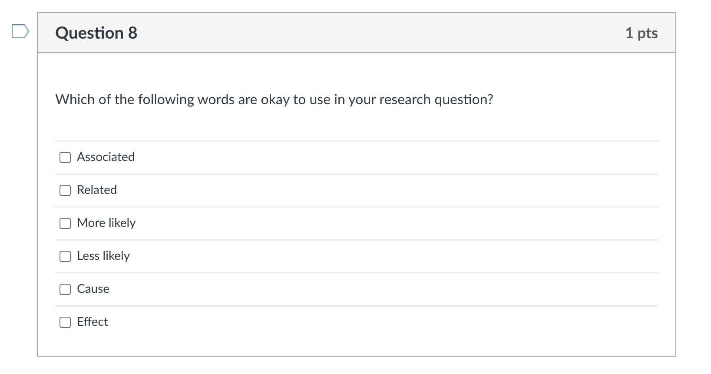Click the research question prompt text
Viewport: 711px width, 374px height.
(x=274, y=99)
